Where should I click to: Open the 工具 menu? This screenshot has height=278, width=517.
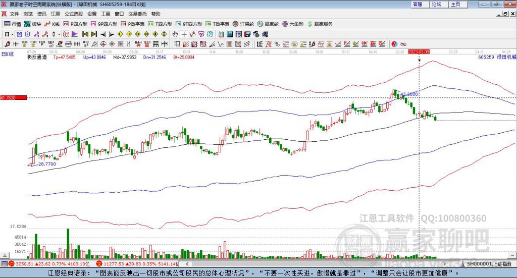click(x=106, y=14)
